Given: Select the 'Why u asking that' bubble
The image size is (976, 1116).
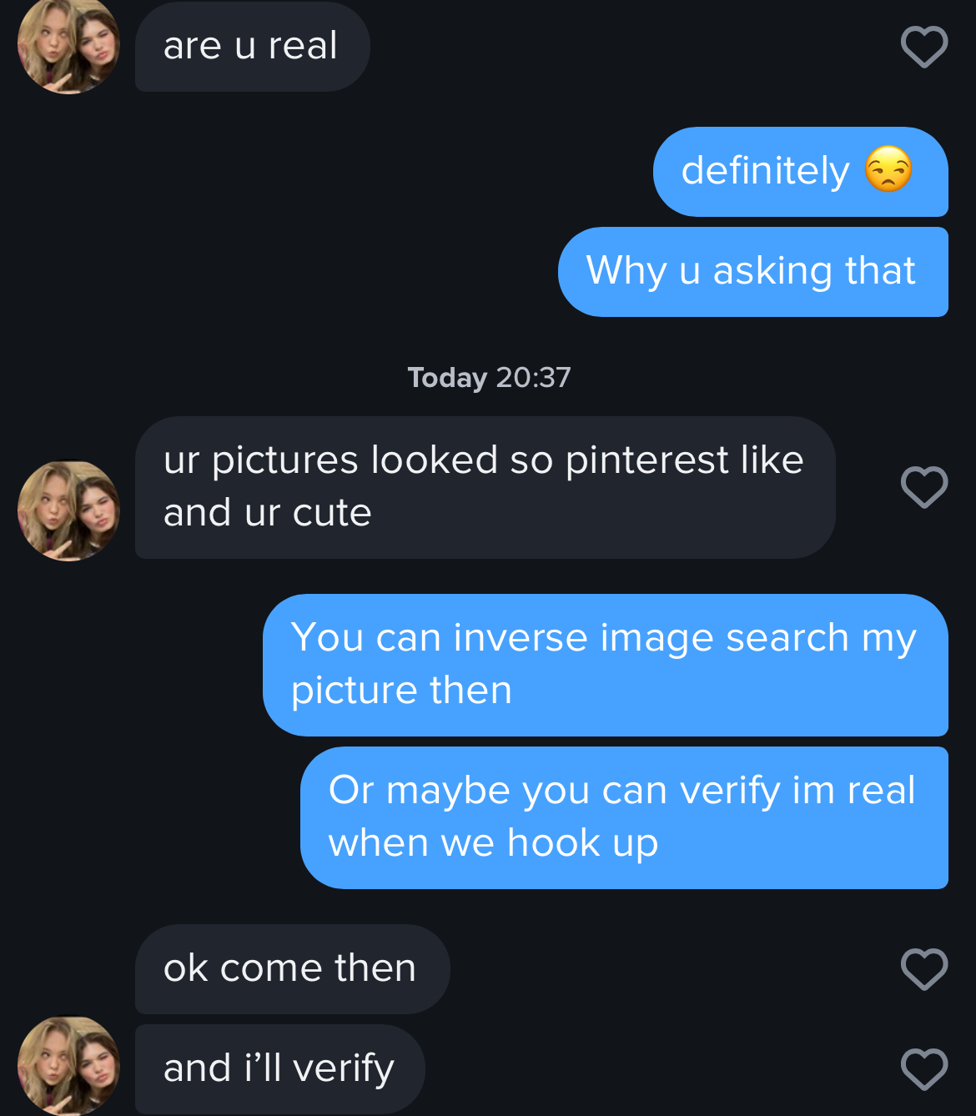Looking at the screenshot, I should (753, 272).
